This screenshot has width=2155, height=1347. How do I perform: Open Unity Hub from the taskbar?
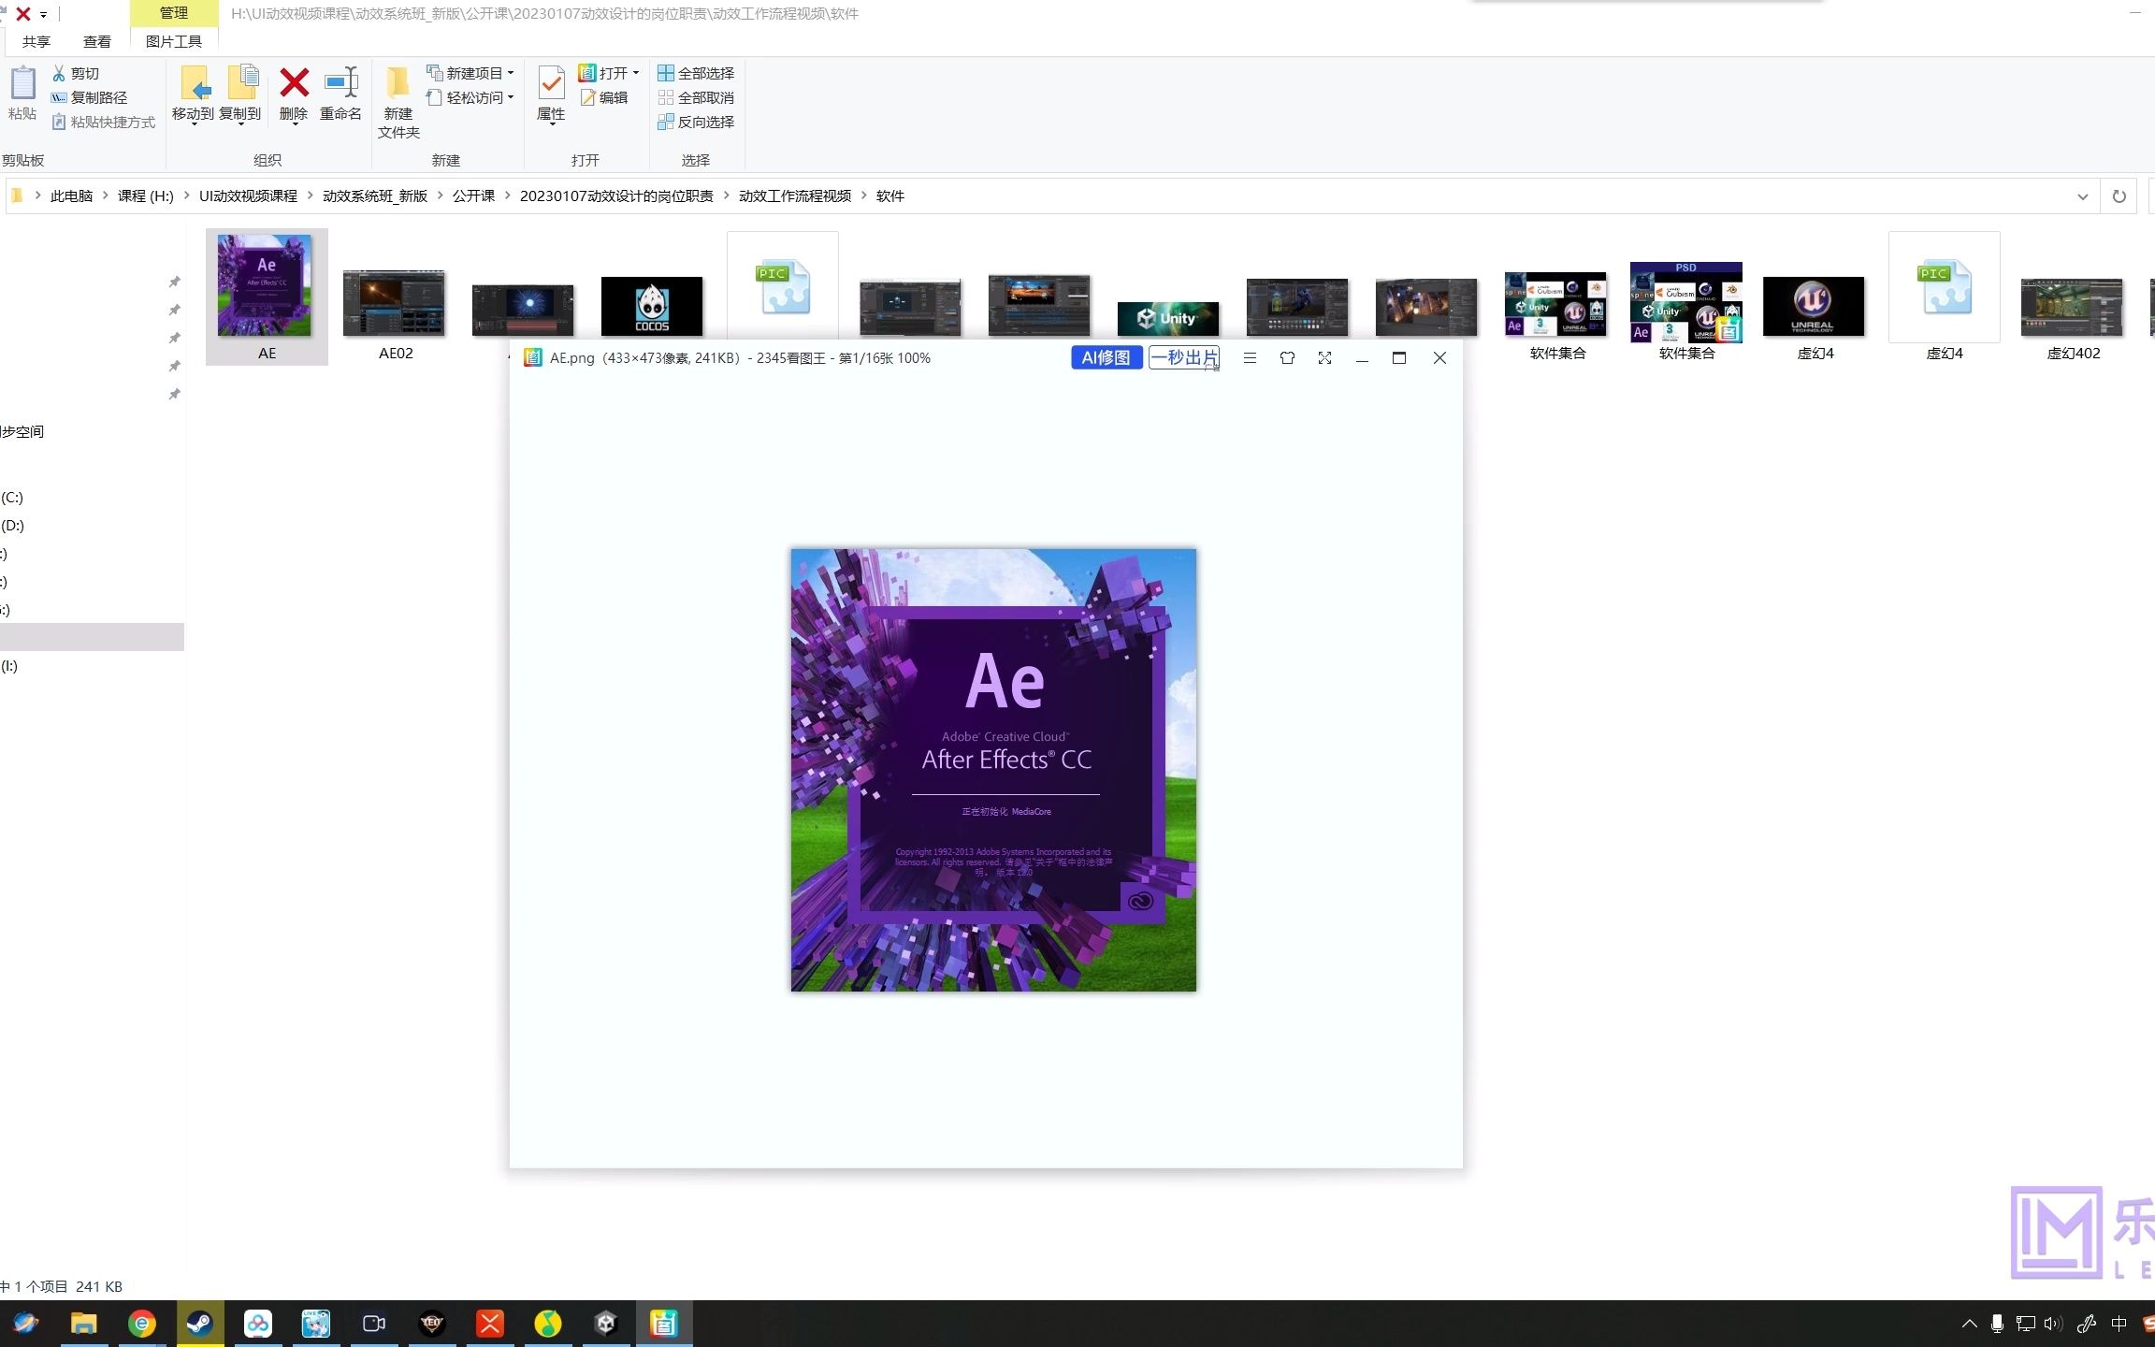[606, 1324]
